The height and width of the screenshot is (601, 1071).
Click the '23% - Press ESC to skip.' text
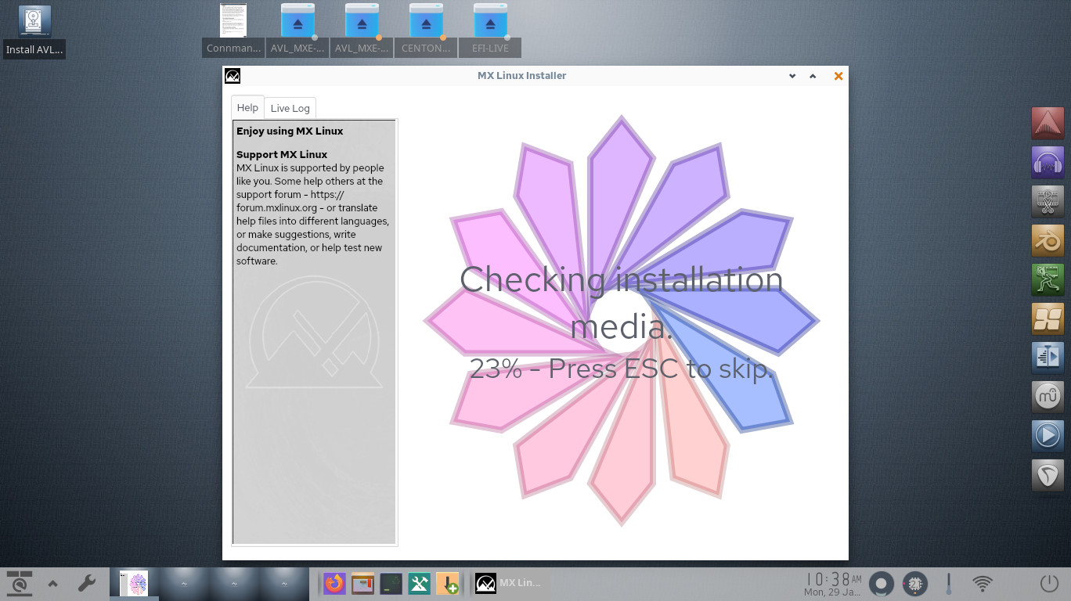(x=622, y=368)
